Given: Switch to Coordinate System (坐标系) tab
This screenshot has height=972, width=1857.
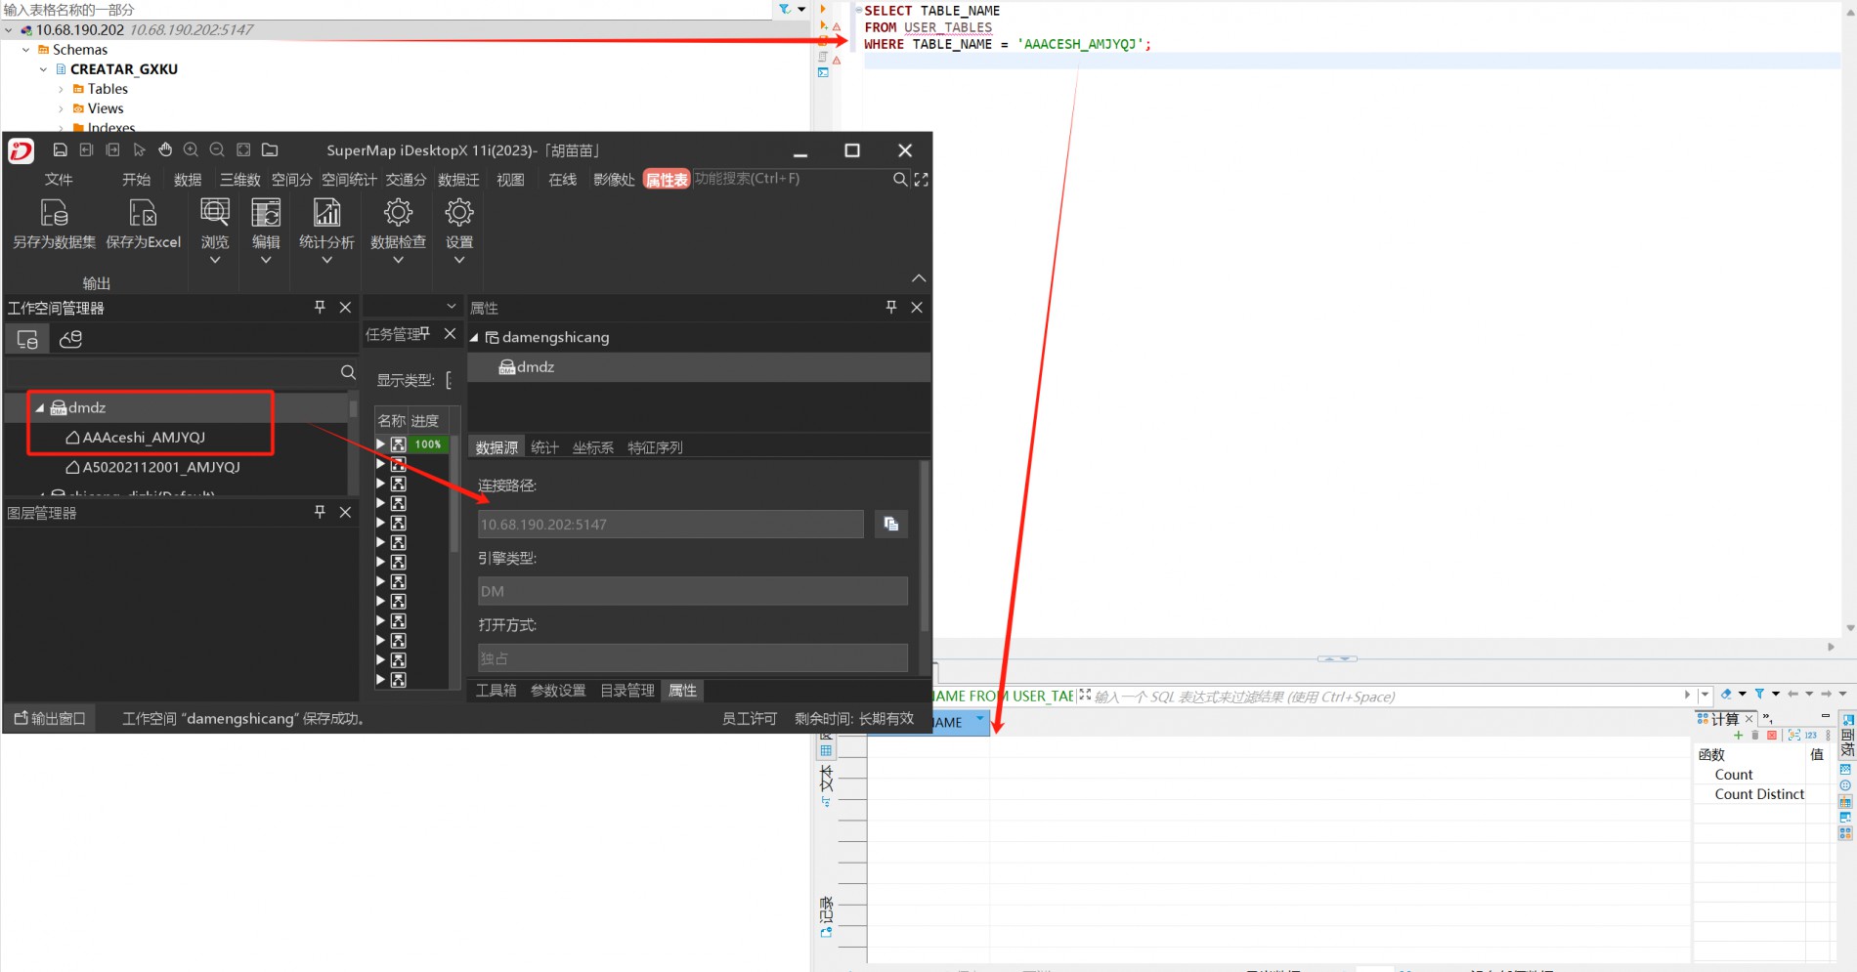Looking at the screenshot, I should point(593,447).
